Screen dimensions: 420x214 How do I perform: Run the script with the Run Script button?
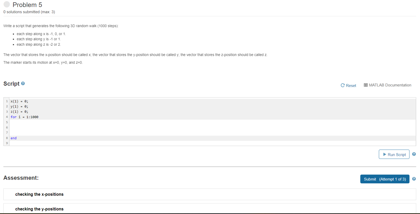pyautogui.click(x=394, y=154)
